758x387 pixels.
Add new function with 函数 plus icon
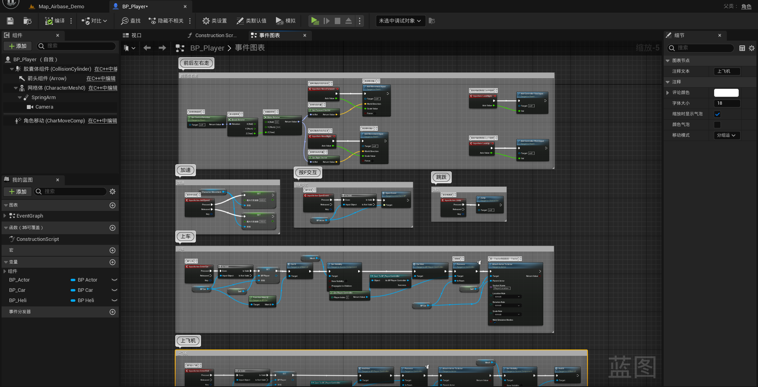coord(113,228)
